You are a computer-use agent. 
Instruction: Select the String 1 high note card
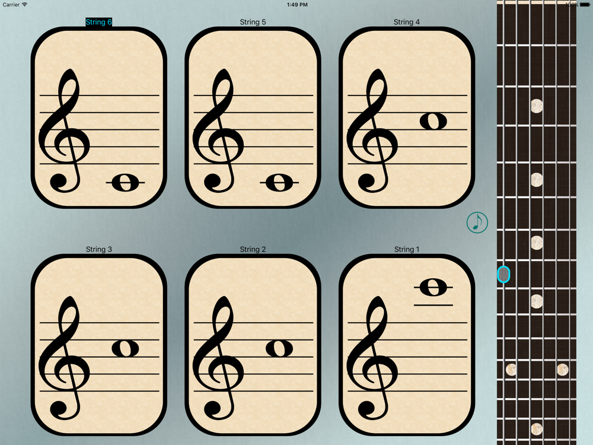point(407,345)
